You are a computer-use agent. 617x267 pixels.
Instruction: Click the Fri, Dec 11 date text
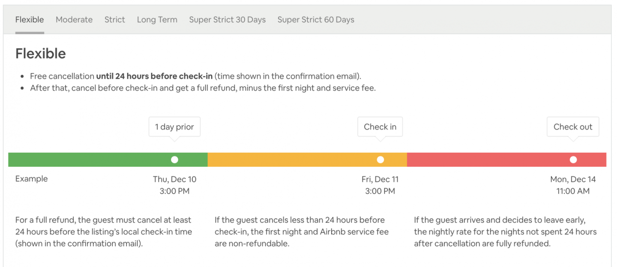[x=380, y=179]
